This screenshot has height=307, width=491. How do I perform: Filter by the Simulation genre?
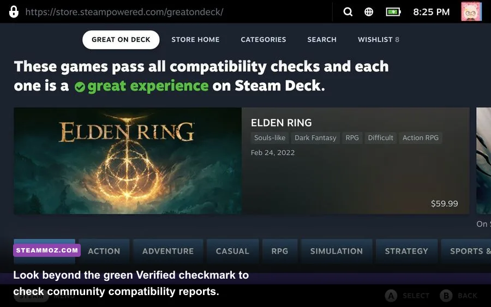click(337, 251)
